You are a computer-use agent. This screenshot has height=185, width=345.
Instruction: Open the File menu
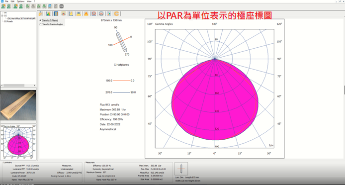point(6,1)
